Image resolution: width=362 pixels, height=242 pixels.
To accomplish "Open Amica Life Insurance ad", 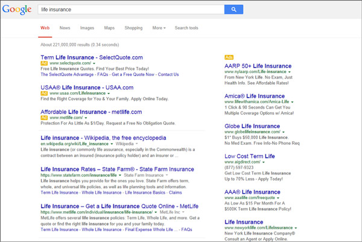I will coord(255,96).
